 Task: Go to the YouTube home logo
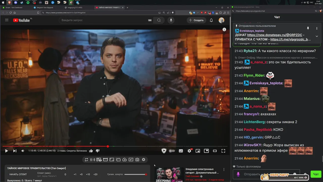click(x=21, y=20)
